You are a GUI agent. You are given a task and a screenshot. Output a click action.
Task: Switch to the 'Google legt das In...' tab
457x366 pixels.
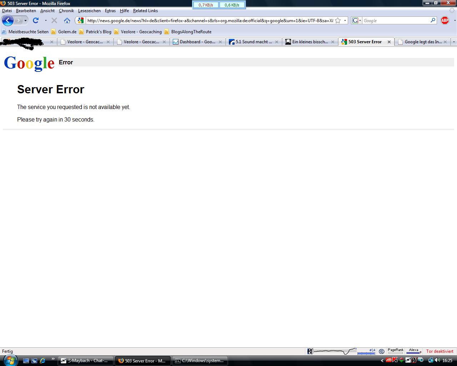(422, 42)
